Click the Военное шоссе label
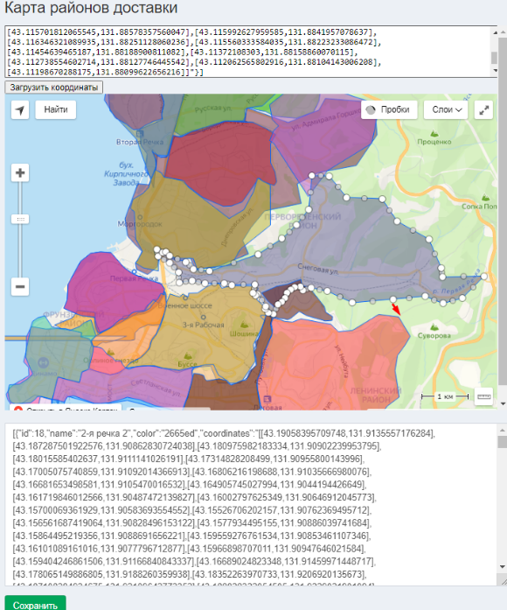The image size is (507, 610). [185, 305]
